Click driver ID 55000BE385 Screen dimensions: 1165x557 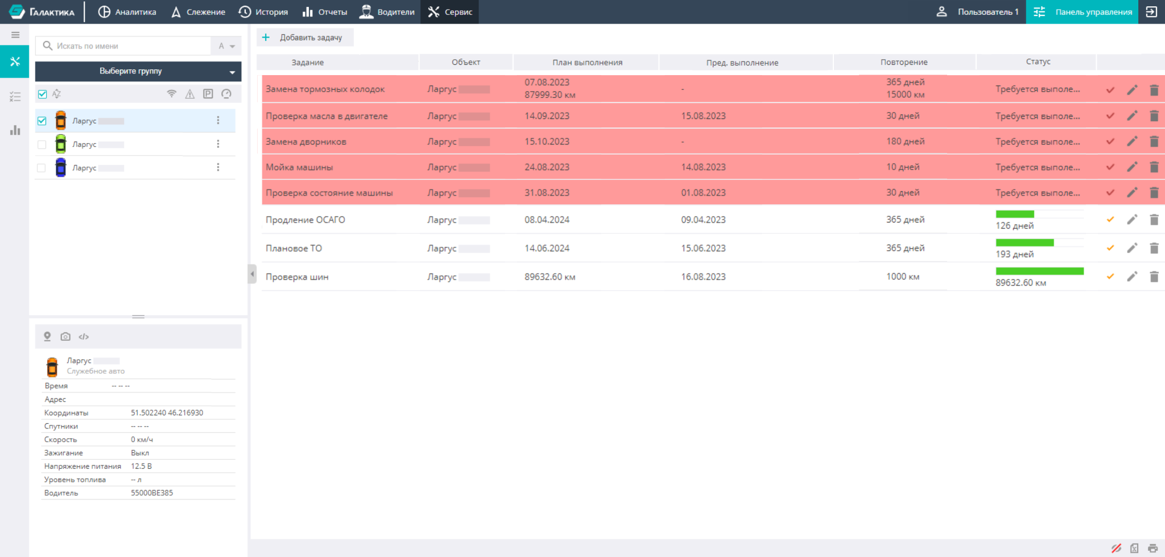click(x=152, y=493)
